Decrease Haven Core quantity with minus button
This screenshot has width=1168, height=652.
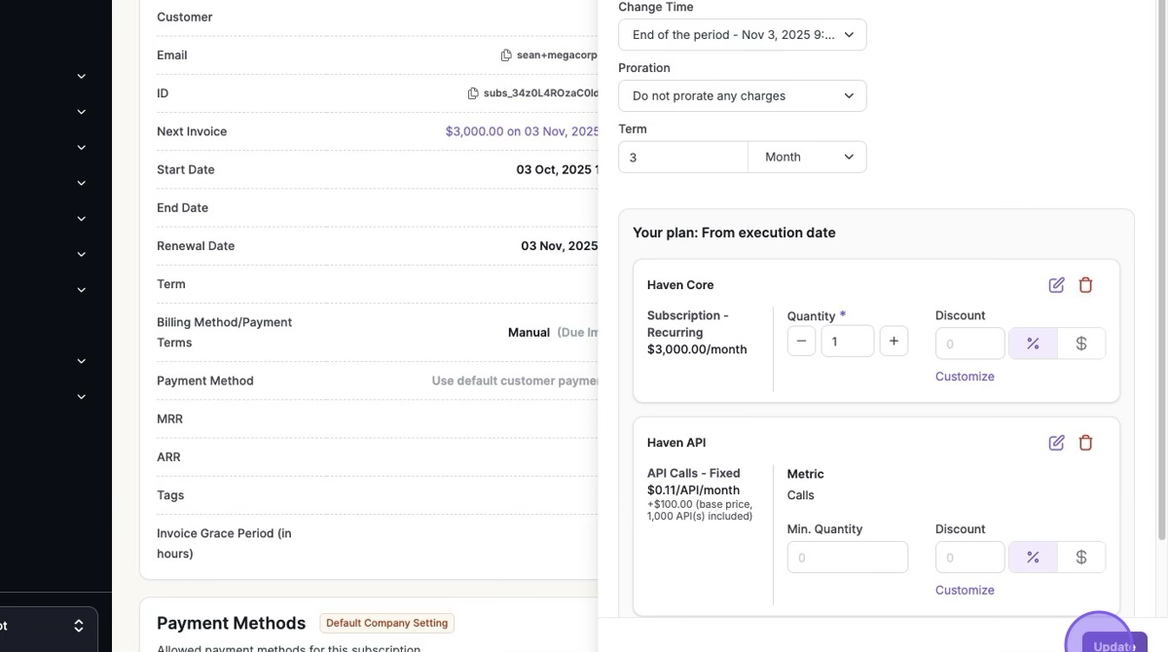pos(801,342)
